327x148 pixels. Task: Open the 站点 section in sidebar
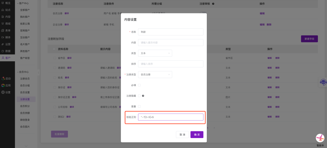6,10
